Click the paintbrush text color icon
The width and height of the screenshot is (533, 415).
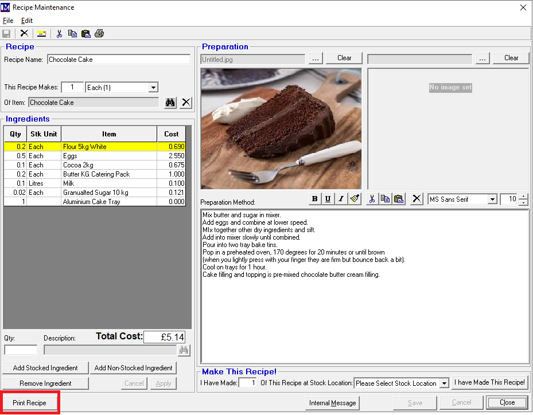(x=354, y=199)
